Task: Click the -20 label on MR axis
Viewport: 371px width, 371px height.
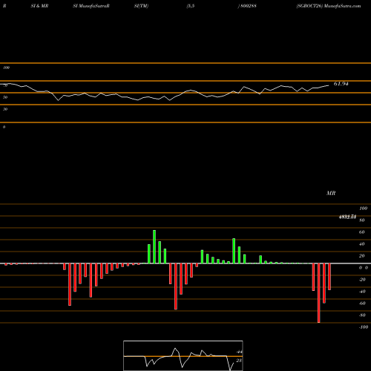Action: (362, 280)
